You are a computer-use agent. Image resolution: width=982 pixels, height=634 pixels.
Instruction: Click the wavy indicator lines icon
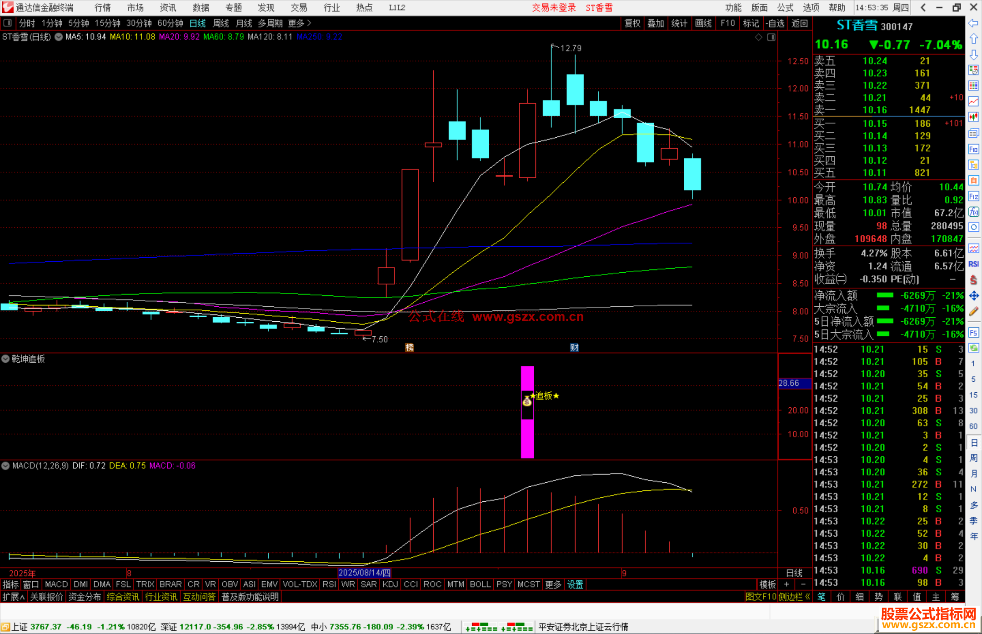(973, 248)
